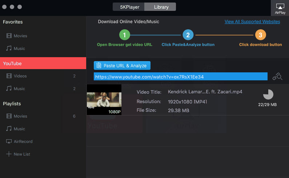The image size is (289, 178).
Task: Click the New List label
Action: 22,154
